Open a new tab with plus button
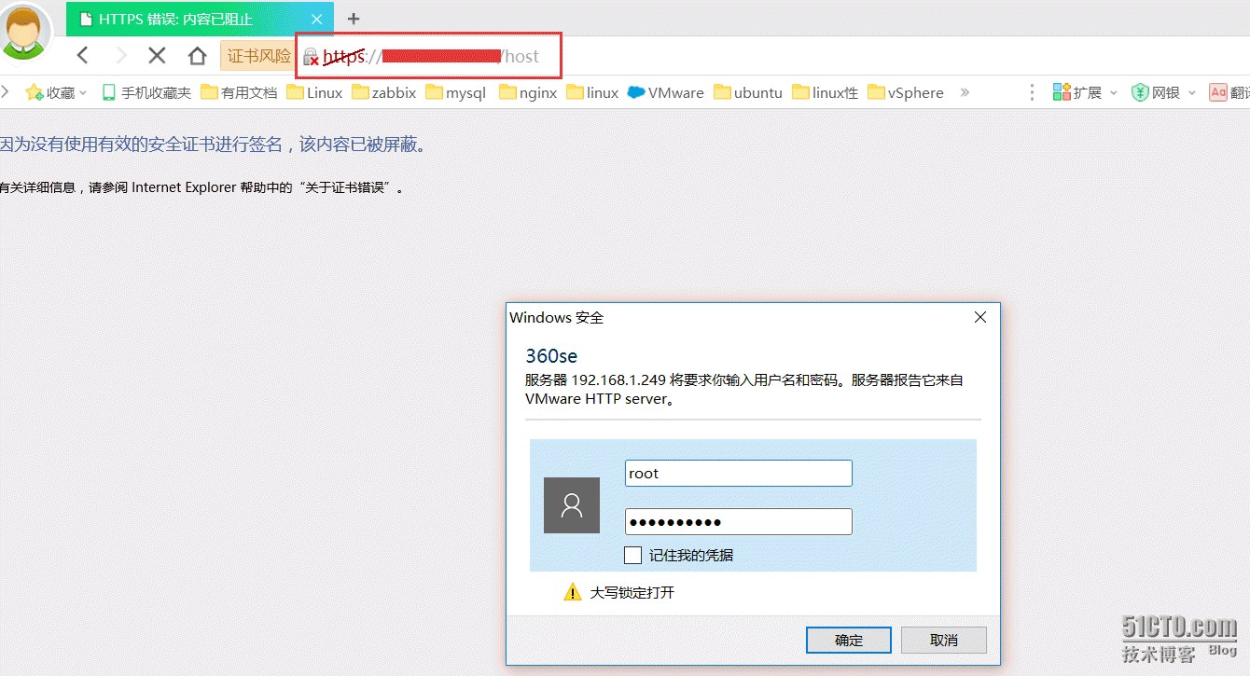 click(x=354, y=19)
